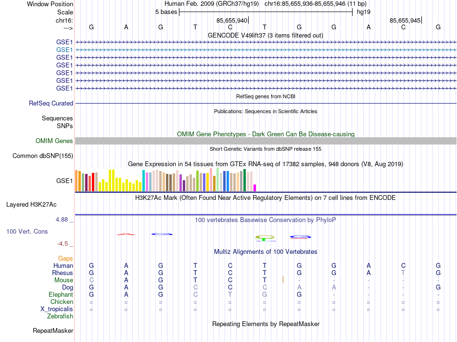
Task: Click the X_tropicalis species label
Action: tap(57, 309)
